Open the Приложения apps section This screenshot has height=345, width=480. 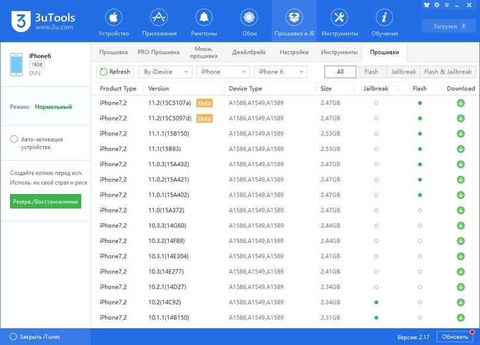tap(159, 23)
